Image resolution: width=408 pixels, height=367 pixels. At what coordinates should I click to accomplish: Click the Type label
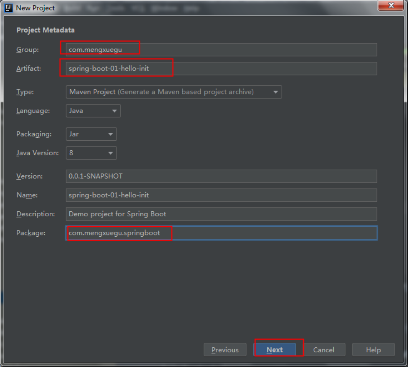tap(25, 92)
